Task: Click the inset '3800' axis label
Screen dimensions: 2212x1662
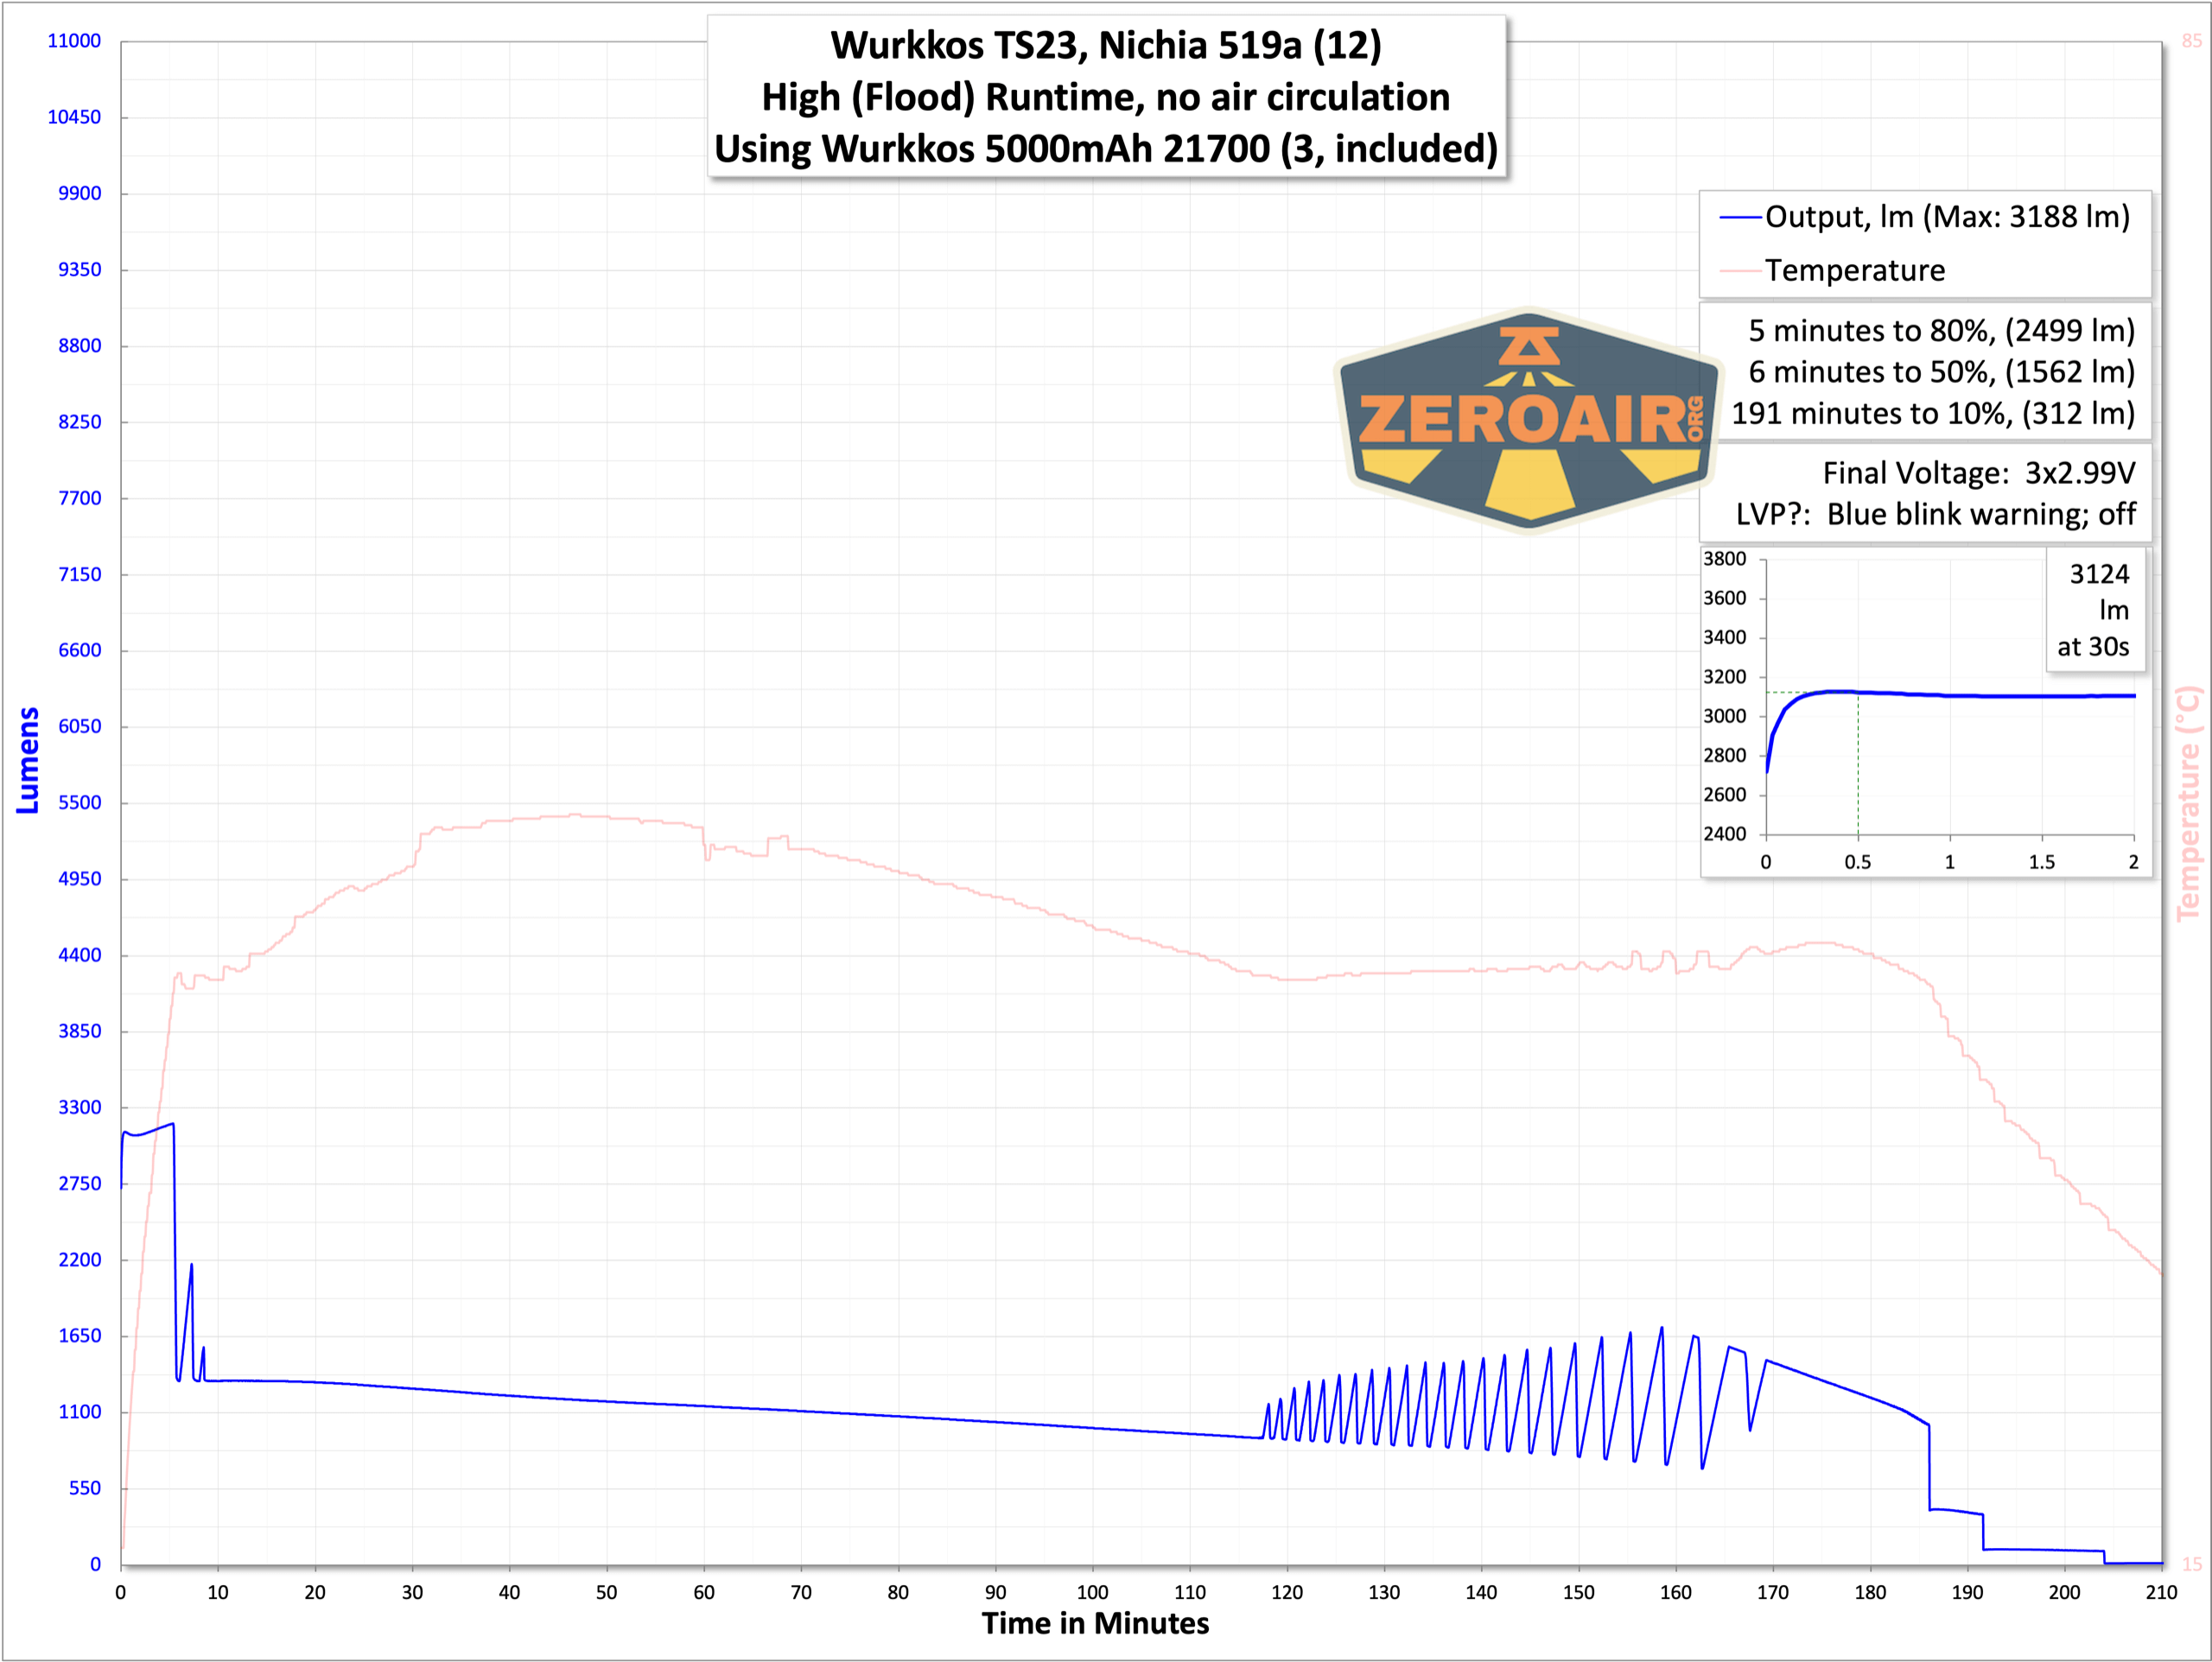Action: [x=1725, y=559]
